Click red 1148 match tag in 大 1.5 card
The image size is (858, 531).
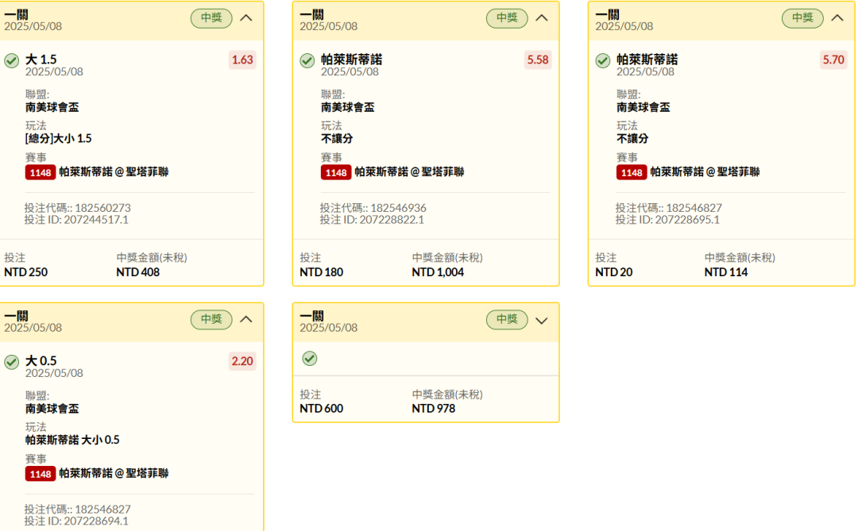(40, 173)
